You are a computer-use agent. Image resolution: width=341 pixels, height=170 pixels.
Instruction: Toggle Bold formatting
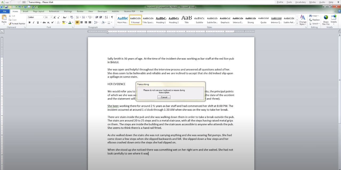point(29,22)
